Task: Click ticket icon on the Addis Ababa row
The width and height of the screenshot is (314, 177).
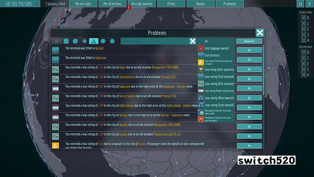Action: [x=56, y=108]
